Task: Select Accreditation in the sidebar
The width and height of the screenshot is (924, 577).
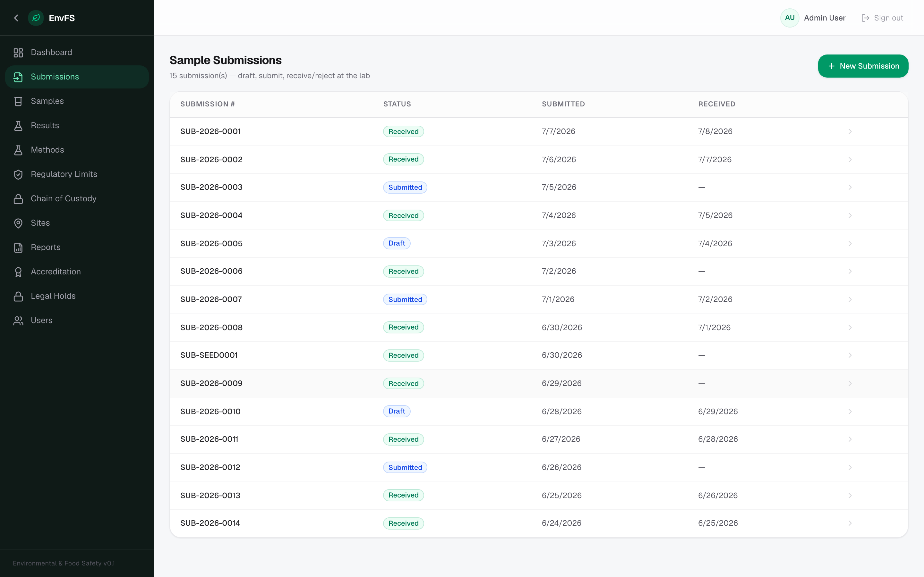Action: (77, 272)
